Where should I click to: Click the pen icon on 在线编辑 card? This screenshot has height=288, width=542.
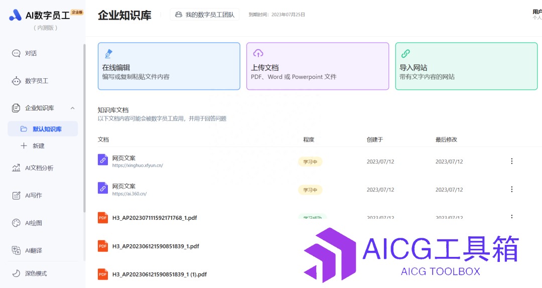[108, 54]
